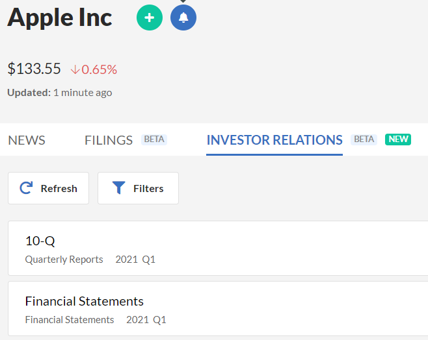
Task: Click the Apple Inc company title
Action: [60, 18]
